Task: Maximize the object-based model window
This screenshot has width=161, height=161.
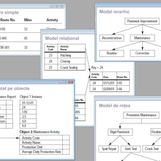Action: (66, 82)
